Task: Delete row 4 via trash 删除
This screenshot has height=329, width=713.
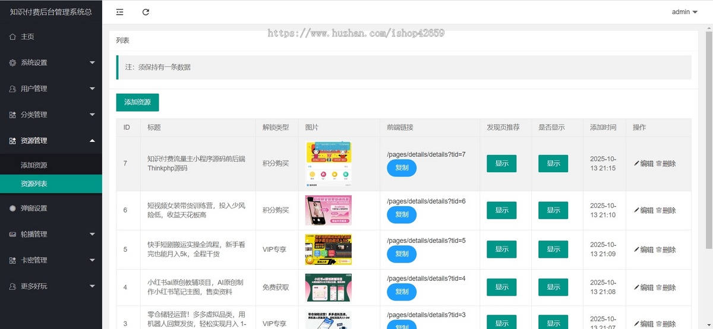Action: tap(665, 287)
